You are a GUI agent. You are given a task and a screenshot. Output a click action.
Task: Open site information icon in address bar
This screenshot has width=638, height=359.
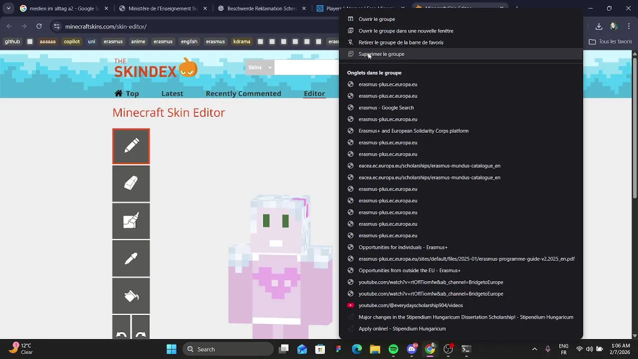56,26
